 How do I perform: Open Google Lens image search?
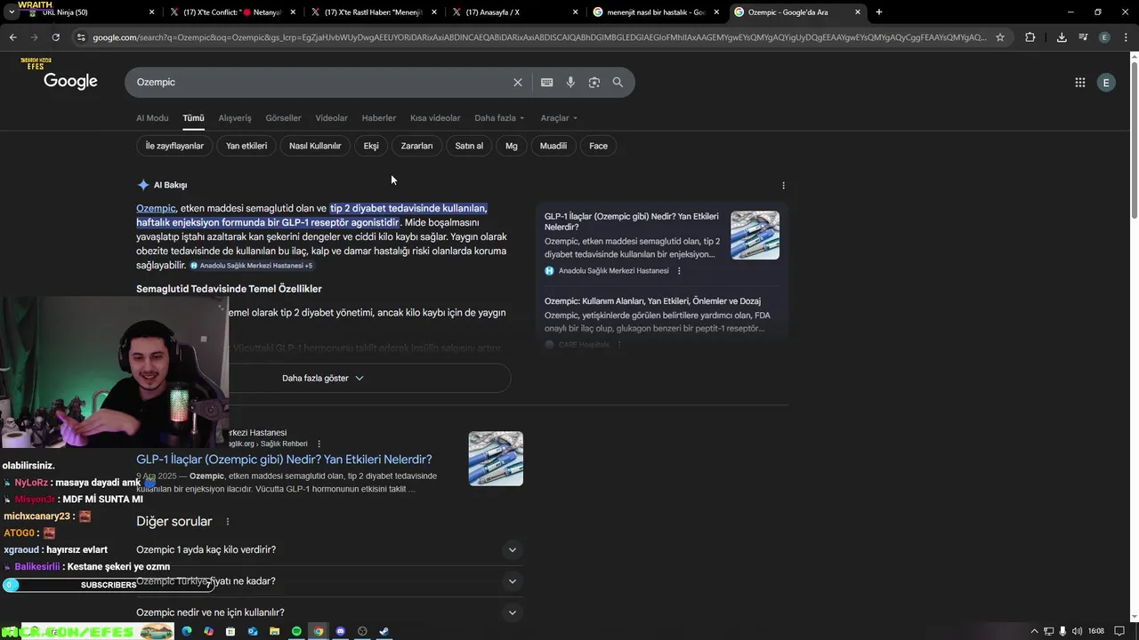pyautogui.click(x=594, y=83)
